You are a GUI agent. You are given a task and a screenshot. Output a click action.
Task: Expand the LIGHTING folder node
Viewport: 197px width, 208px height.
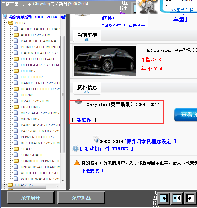(10, 107)
